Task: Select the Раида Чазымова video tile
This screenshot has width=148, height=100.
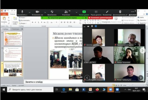Action: 129,55
